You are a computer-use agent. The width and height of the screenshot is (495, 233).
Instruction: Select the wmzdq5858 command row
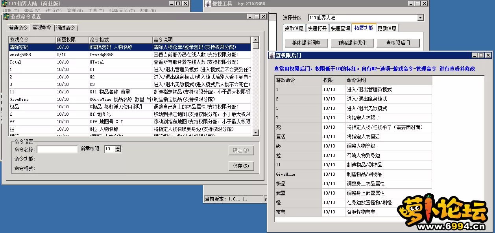click(x=129, y=55)
